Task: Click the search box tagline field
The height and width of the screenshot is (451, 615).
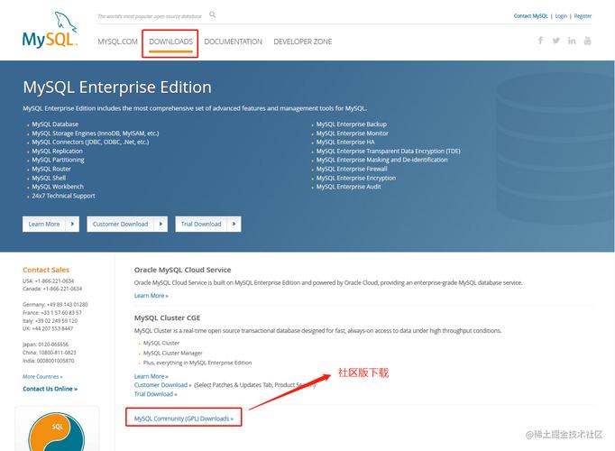Action: click(150, 16)
